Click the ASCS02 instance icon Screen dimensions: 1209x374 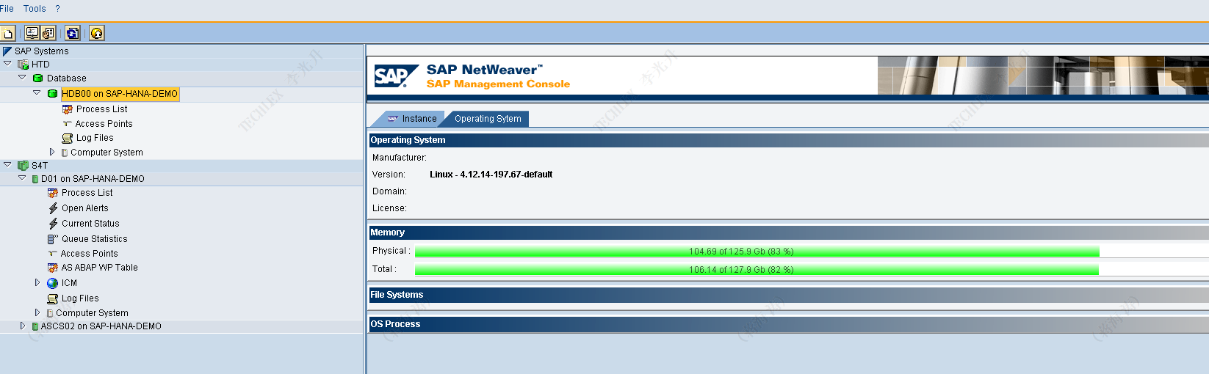point(35,326)
